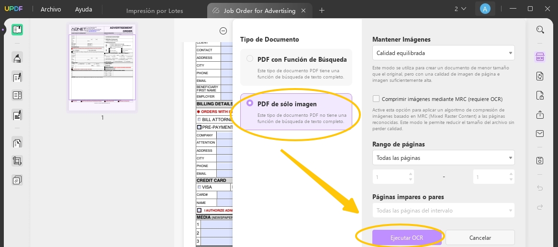The image size is (558, 247).
Task: Add a new tab with plus icon
Action: (x=322, y=11)
